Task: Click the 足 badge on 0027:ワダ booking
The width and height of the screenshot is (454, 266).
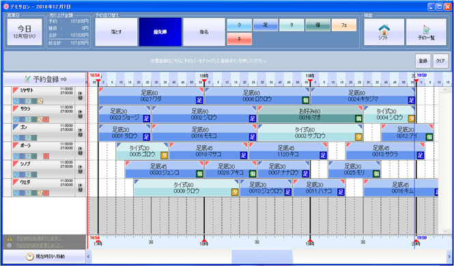Action: (x=200, y=101)
